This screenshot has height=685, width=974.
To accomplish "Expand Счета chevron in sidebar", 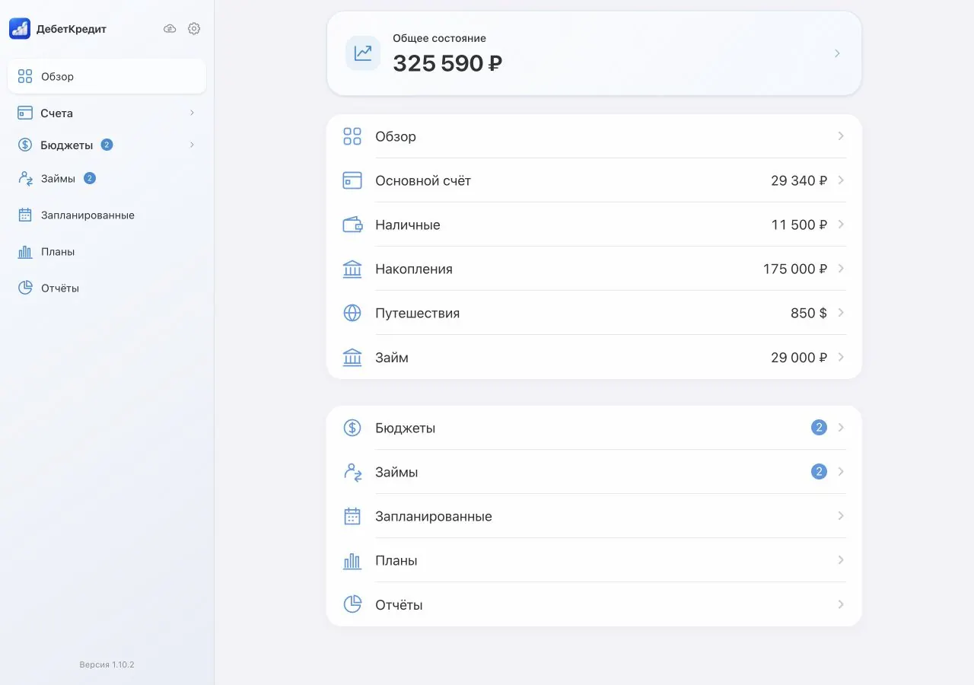I will [x=192, y=113].
